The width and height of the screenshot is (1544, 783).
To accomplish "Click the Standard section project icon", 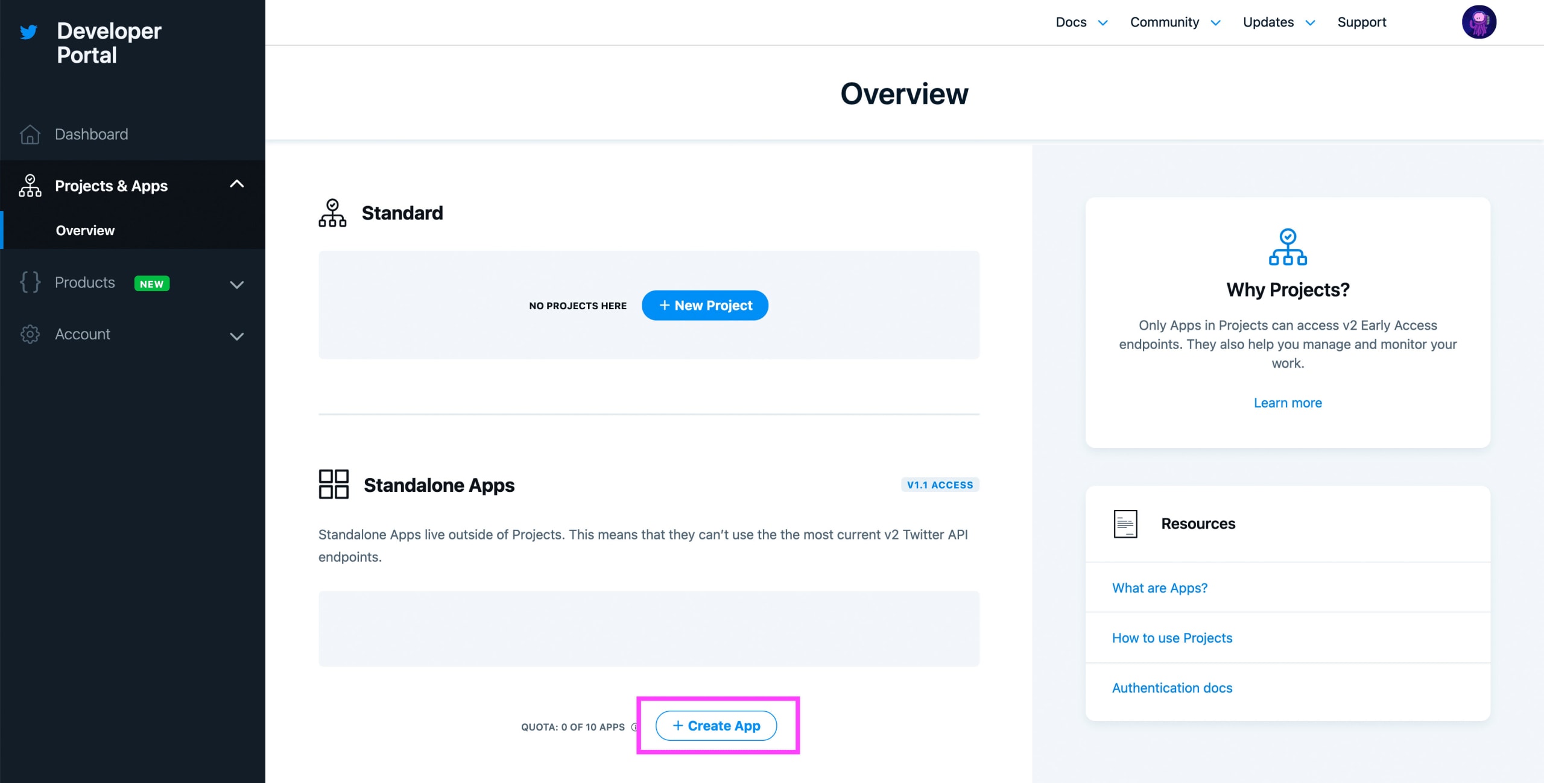I will tap(332, 213).
